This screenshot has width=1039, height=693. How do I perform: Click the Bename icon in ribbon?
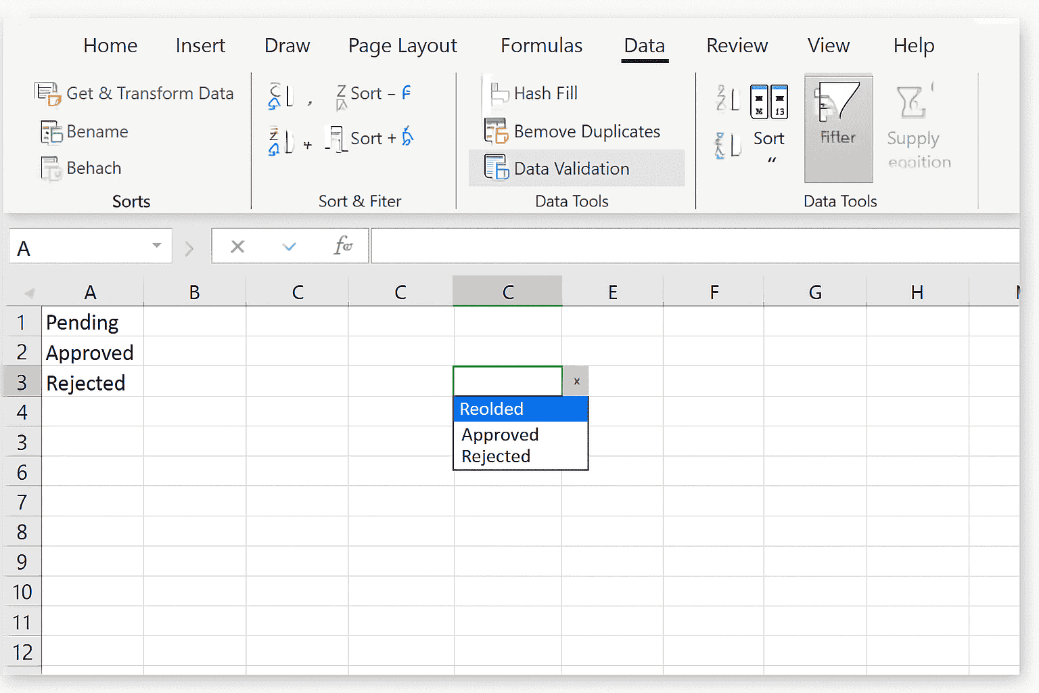(x=51, y=132)
